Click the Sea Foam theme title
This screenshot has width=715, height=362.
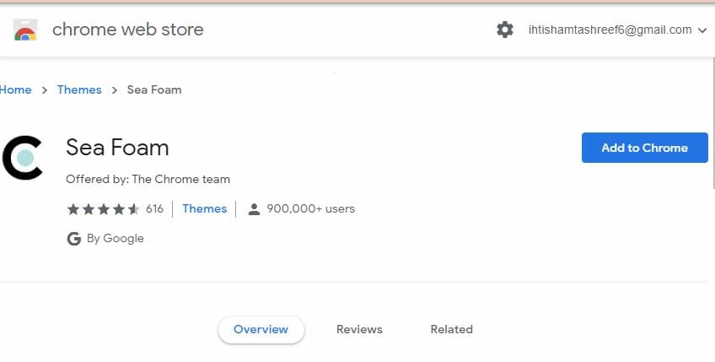117,148
